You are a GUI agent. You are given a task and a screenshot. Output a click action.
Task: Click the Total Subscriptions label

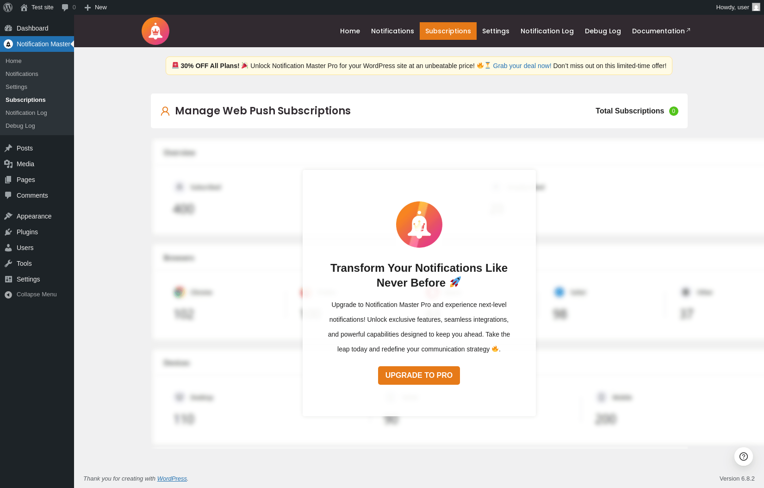coord(630,111)
